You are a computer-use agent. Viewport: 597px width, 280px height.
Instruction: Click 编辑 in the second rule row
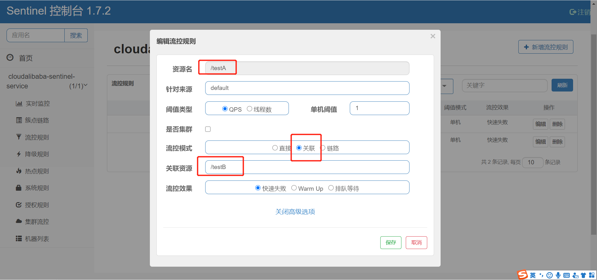540,142
